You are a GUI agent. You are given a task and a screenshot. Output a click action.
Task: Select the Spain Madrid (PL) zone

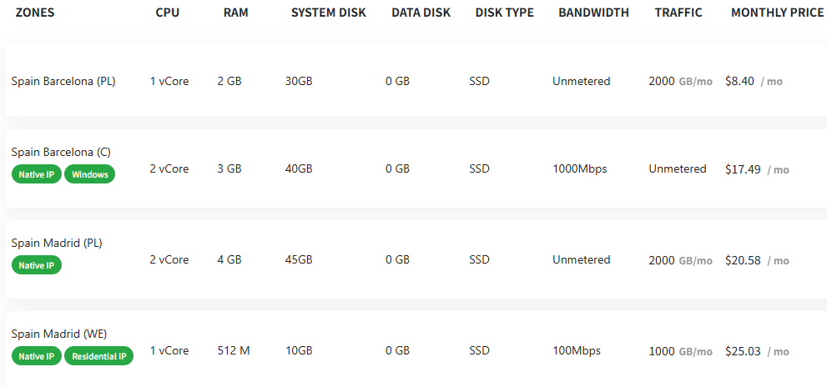57,243
